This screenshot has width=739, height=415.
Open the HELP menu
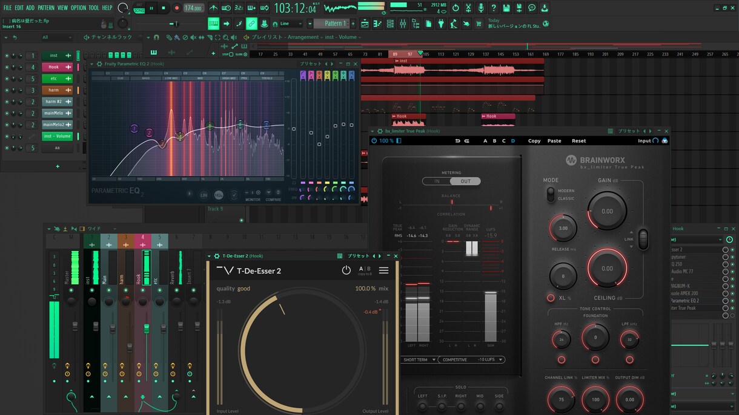pos(107,8)
